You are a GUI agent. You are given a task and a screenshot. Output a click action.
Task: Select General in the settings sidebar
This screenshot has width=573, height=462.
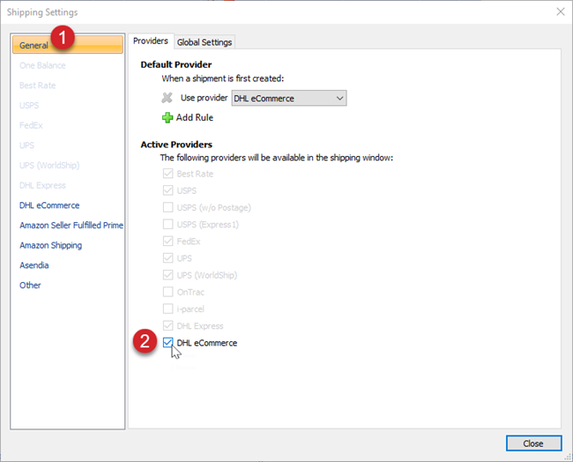tap(68, 45)
